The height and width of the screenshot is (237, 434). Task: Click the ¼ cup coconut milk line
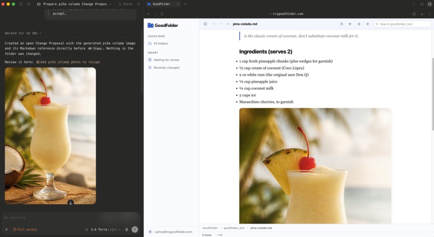tap(256, 88)
